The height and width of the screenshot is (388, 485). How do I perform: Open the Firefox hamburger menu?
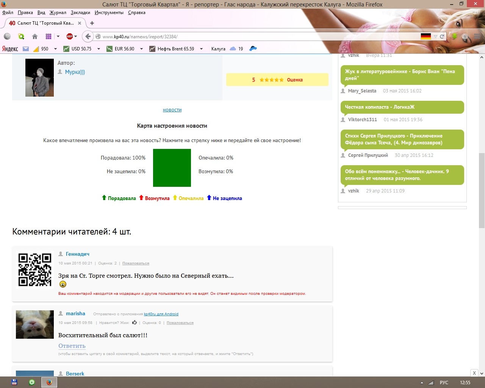click(x=477, y=36)
